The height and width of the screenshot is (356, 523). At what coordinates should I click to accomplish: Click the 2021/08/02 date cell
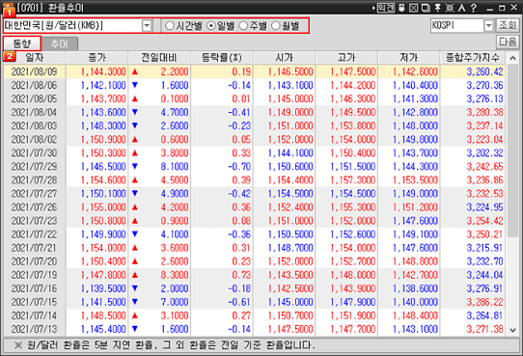click(34, 140)
